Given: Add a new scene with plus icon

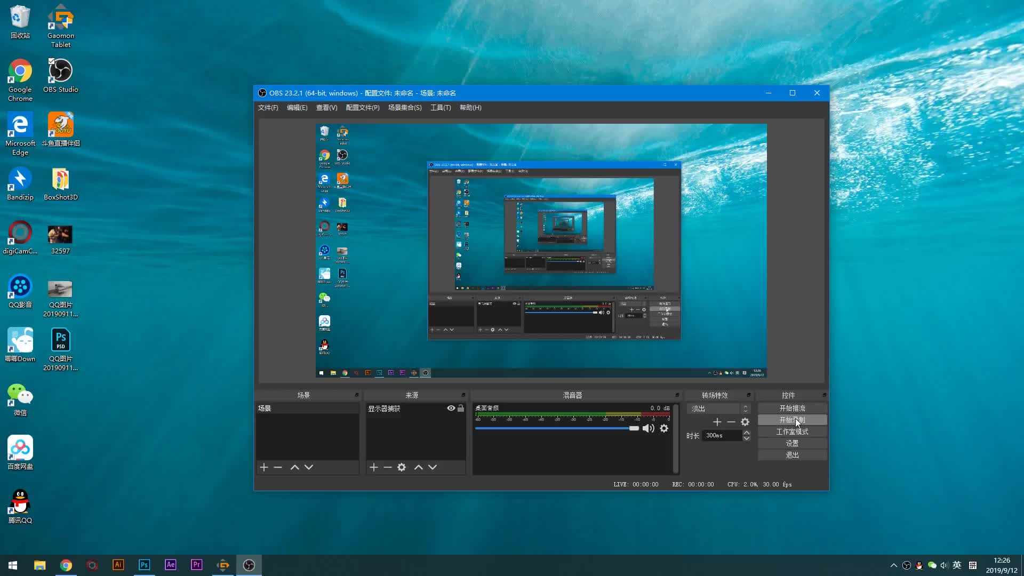Looking at the screenshot, I should coord(264,467).
